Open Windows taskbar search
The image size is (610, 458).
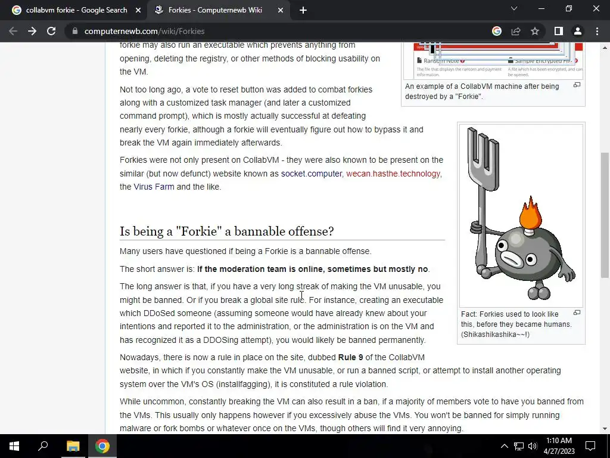tap(43, 446)
